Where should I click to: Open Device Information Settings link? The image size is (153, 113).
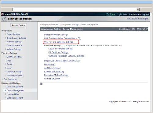56,35
